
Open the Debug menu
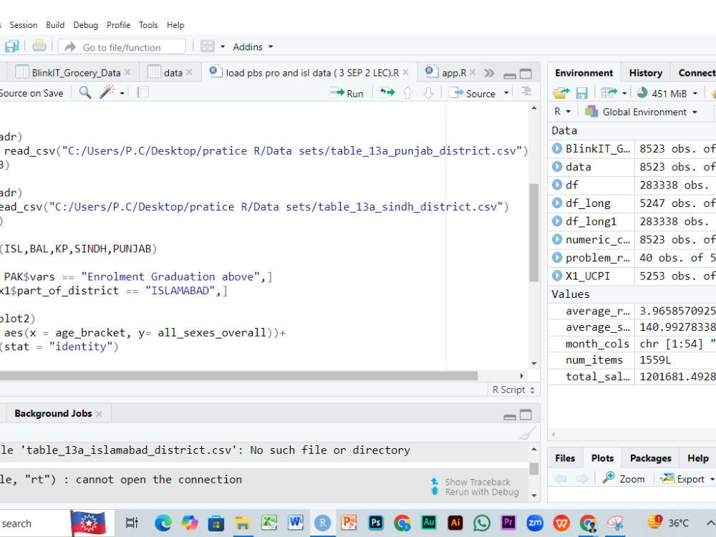pyautogui.click(x=85, y=25)
